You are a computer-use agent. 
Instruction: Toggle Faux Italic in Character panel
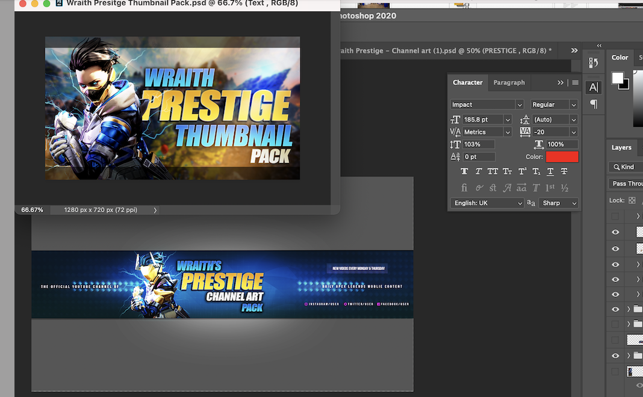[479, 171]
